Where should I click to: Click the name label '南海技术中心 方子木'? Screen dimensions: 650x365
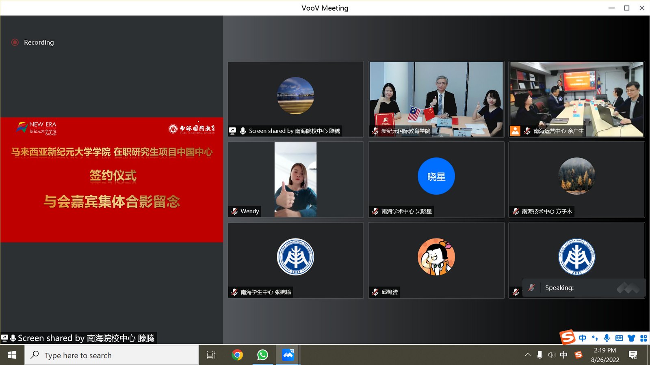click(x=547, y=211)
